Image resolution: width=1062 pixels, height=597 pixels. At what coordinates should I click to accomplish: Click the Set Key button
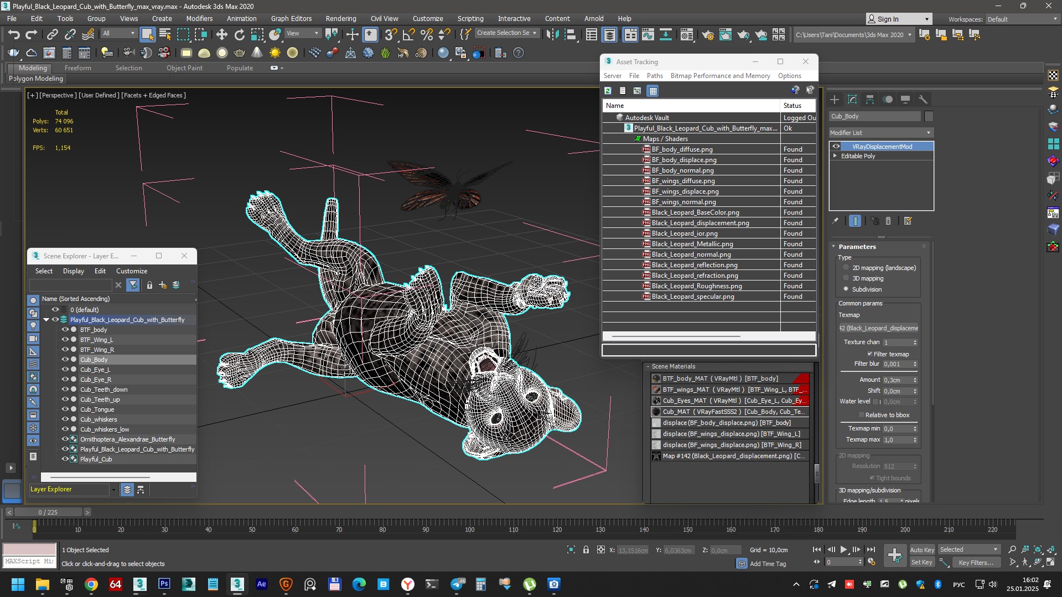(922, 562)
